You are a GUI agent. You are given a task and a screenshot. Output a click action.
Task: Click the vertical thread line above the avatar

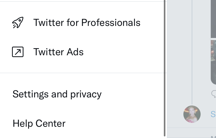pyautogui.click(x=192, y=52)
